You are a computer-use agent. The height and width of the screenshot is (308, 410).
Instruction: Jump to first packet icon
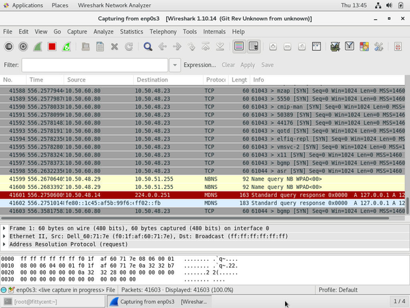pyautogui.click(x=206, y=47)
